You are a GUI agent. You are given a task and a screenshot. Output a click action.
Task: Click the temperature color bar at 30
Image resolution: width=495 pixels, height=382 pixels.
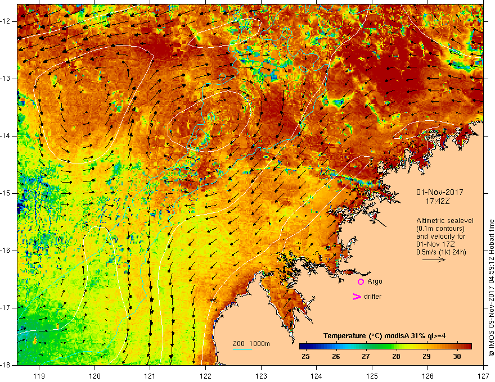pyautogui.click(x=457, y=347)
